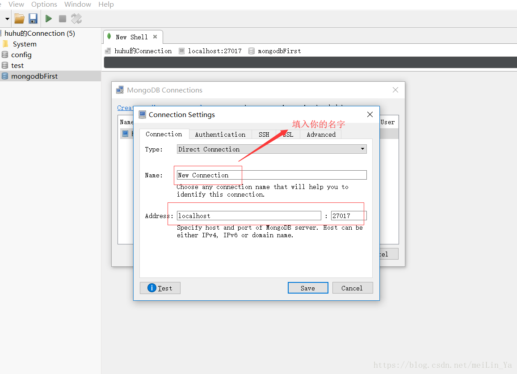Viewport: 517px width, 374px height.
Task: Click mongodbFirst in shell header
Action: click(x=279, y=51)
